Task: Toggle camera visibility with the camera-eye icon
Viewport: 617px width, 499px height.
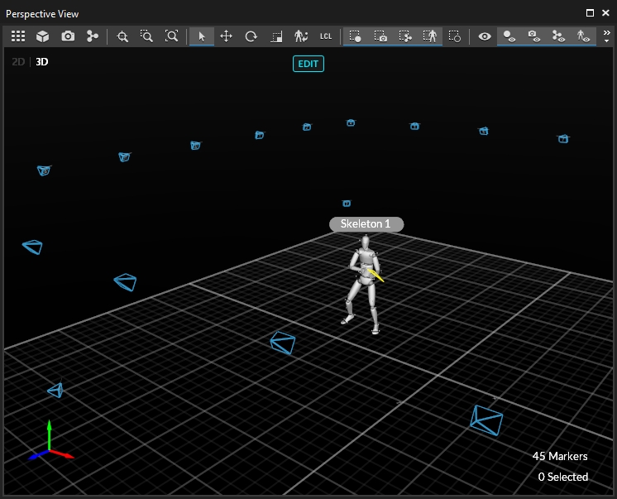Action: click(534, 36)
